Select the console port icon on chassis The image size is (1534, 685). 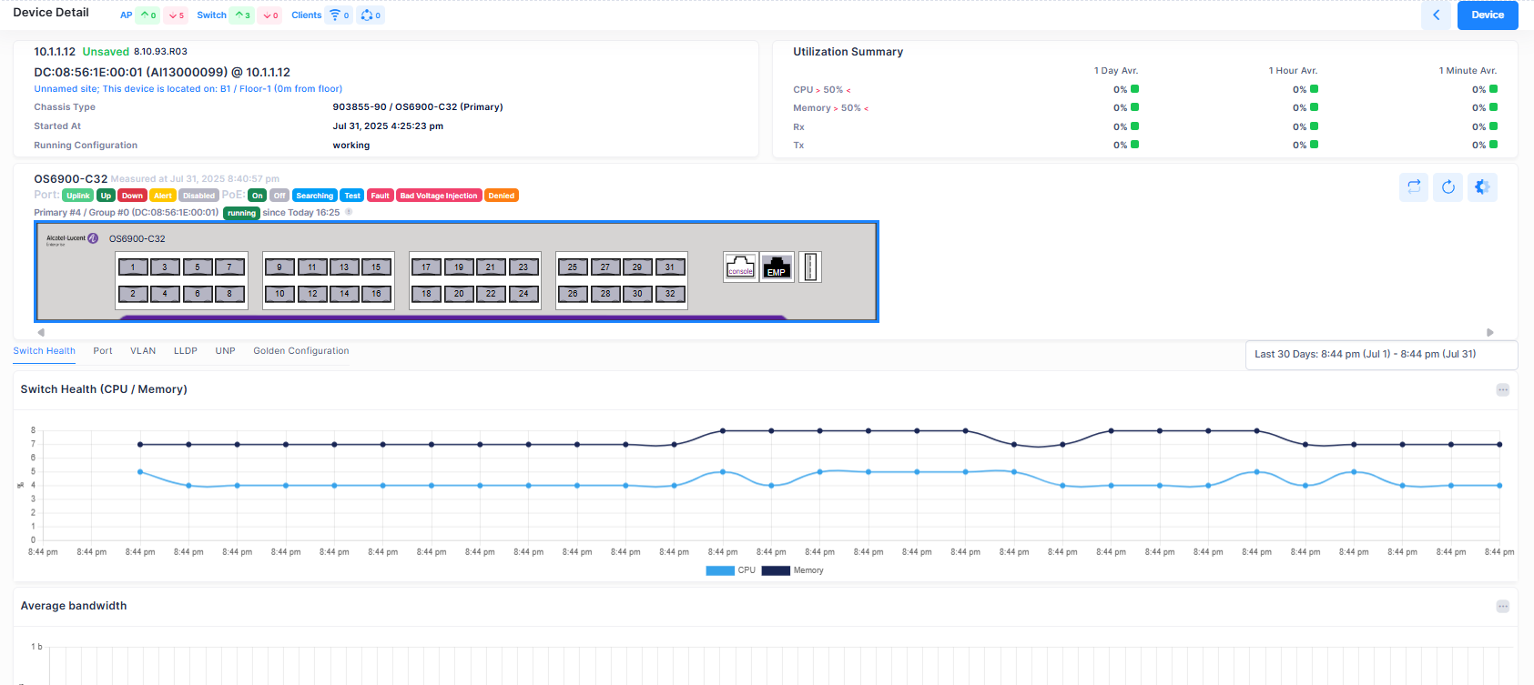740,267
